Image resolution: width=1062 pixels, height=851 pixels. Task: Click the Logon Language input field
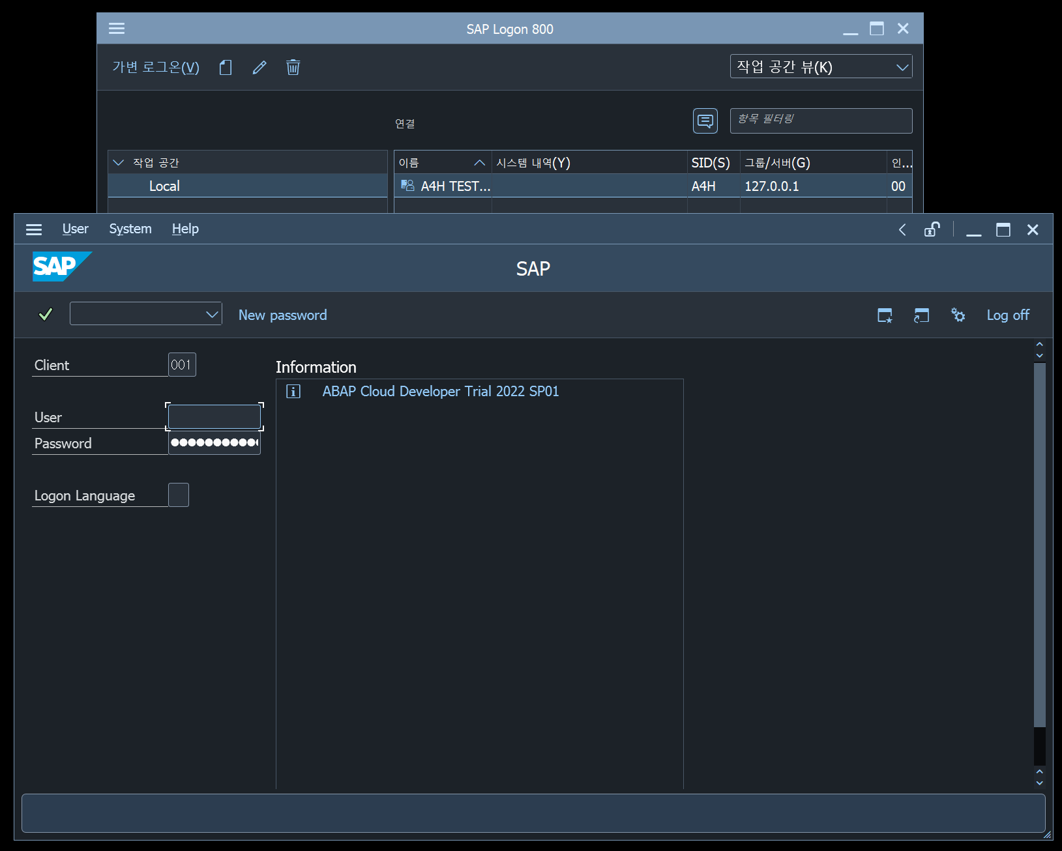click(x=179, y=495)
